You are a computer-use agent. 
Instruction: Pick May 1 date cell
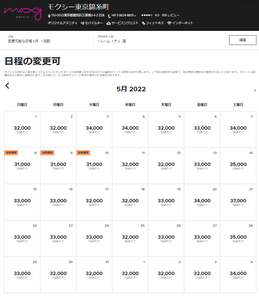pos(22,129)
